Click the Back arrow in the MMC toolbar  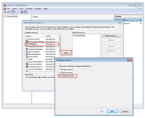coord(5,12)
